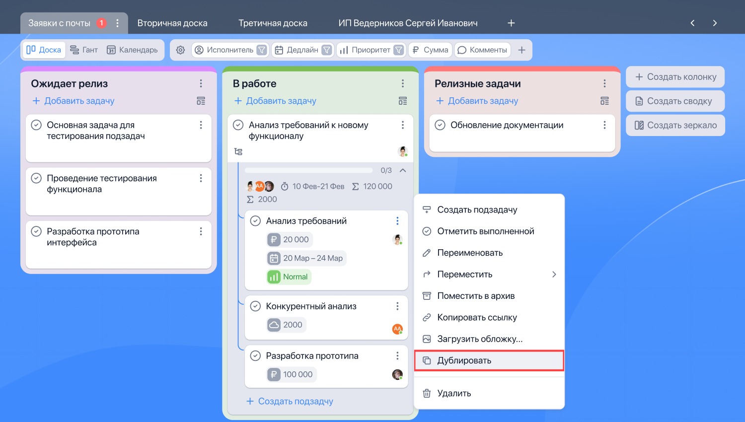Mark Анализ требований к новому функционалу done
The height and width of the screenshot is (422, 745).
(238, 125)
